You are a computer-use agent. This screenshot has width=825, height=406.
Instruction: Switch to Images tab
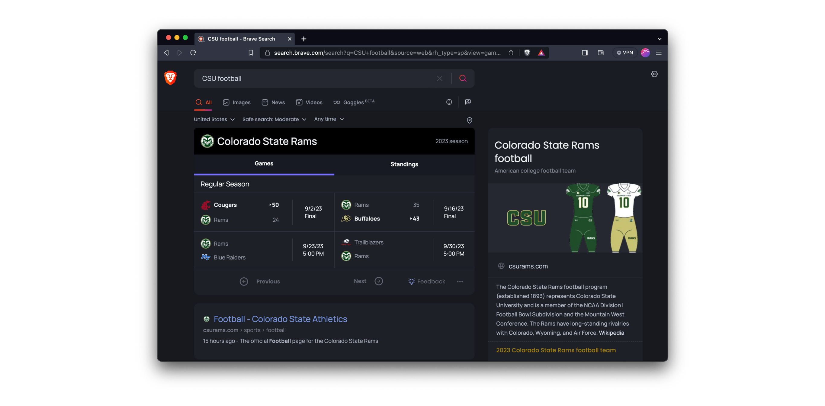click(237, 102)
